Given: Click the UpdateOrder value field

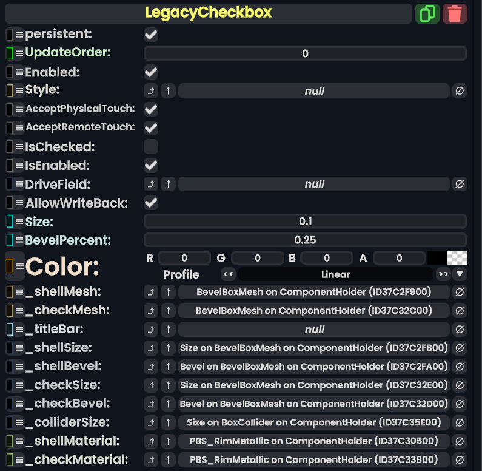Looking at the screenshot, I should [305, 53].
